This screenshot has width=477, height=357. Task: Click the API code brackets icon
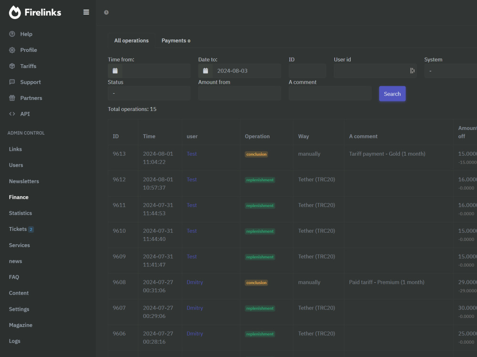pos(12,114)
